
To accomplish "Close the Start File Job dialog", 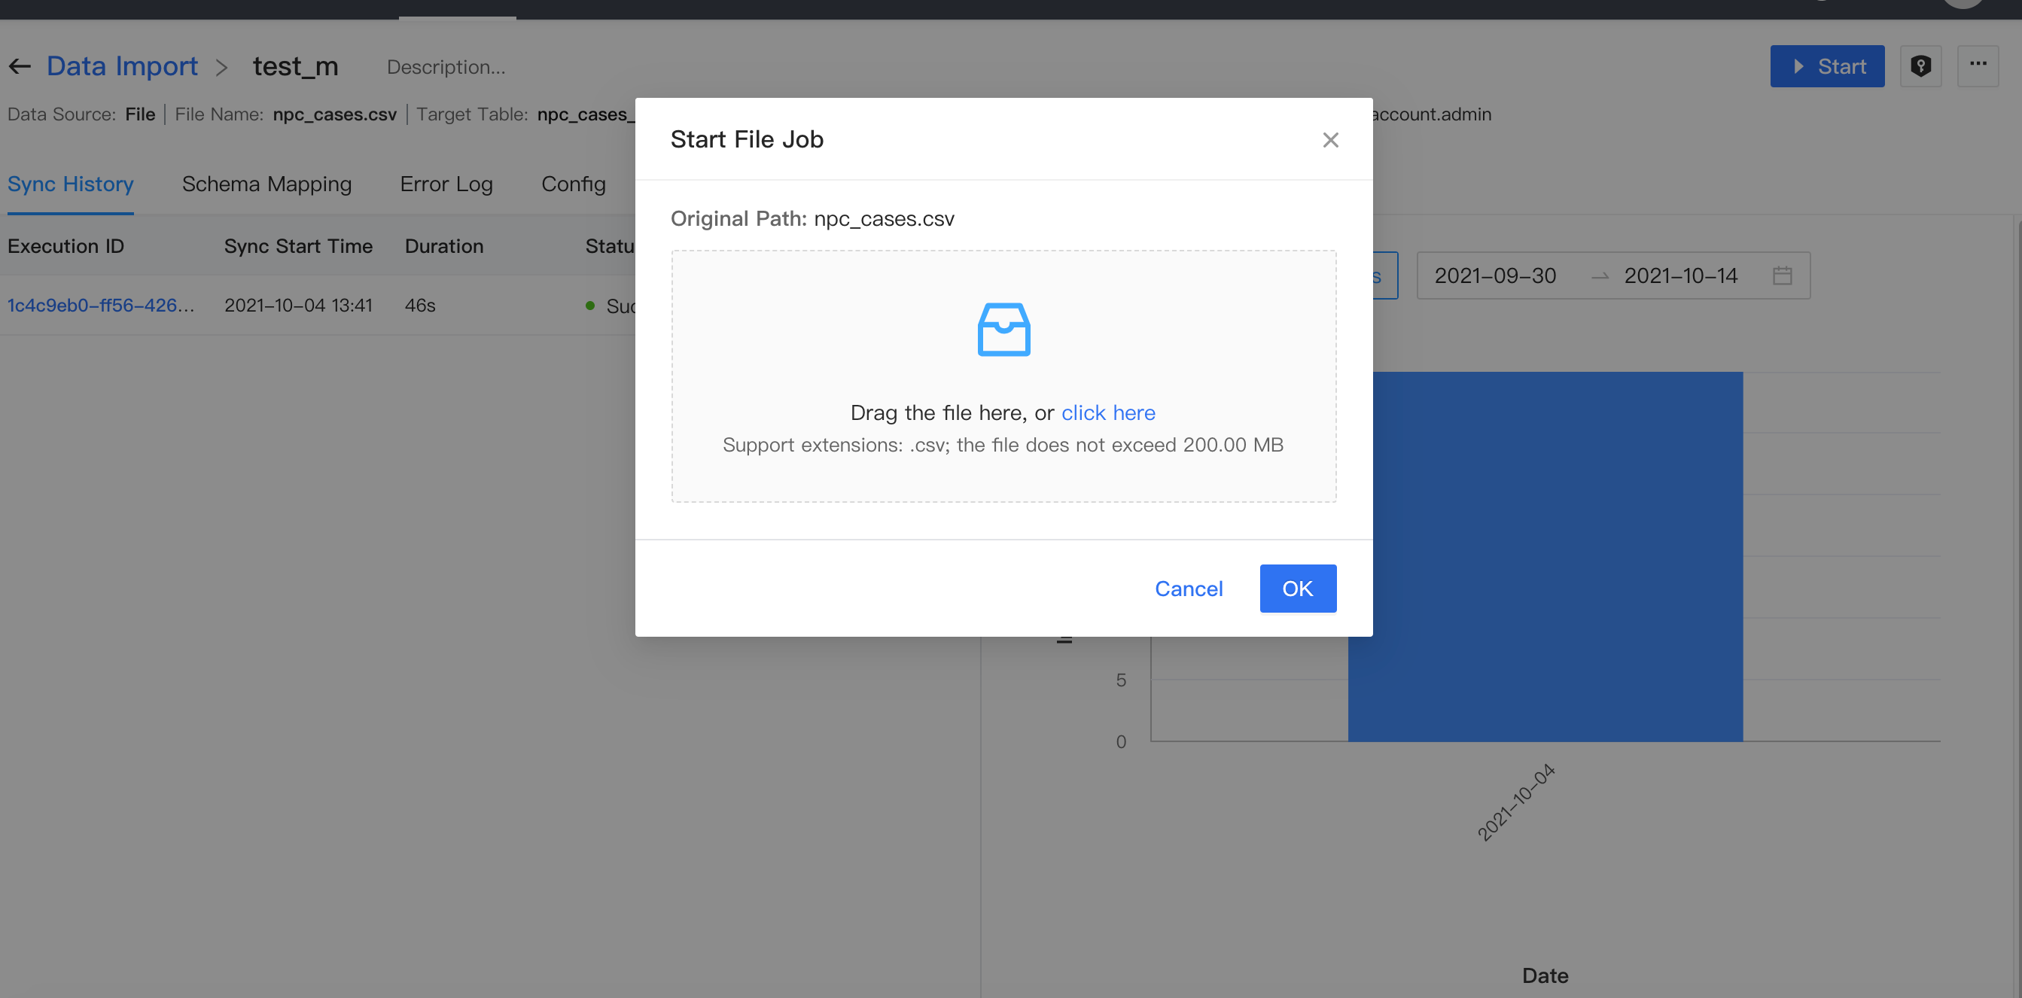I will pyautogui.click(x=1329, y=140).
